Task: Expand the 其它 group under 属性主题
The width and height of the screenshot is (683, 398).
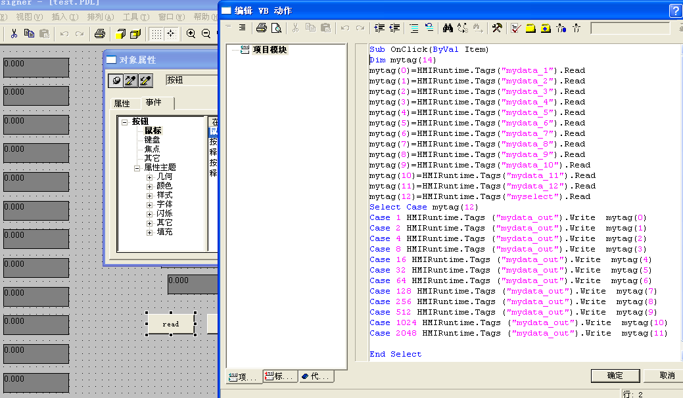Action: (x=149, y=223)
